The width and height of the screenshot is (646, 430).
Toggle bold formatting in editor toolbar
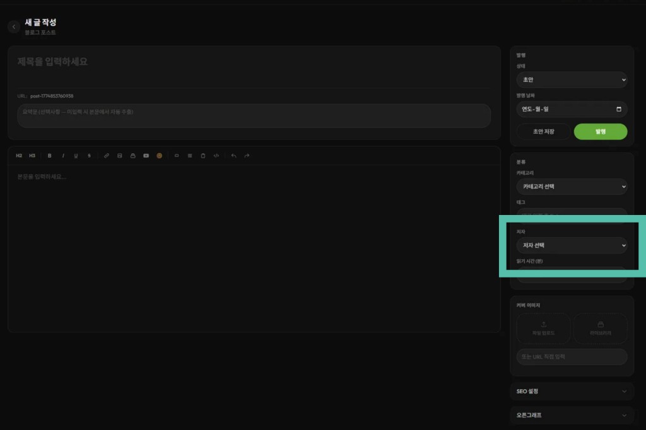tap(50, 156)
